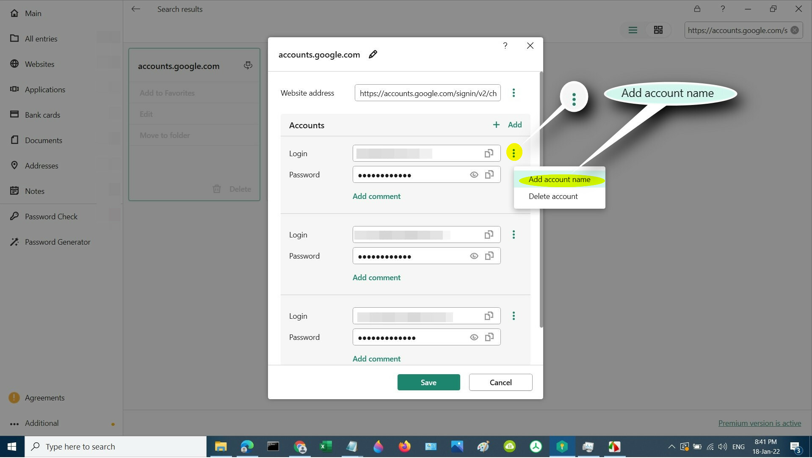Open main window help question mark
The width and height of the screenshot is (812, 458).
click(722, 9)
